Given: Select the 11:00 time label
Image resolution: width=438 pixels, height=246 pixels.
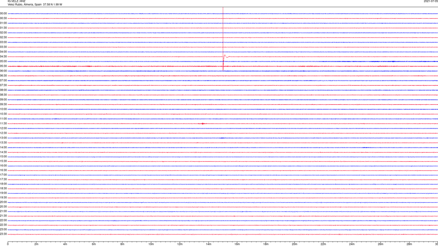Looking at the screenshot, I should pyautogui.click(x=3, y=119).
